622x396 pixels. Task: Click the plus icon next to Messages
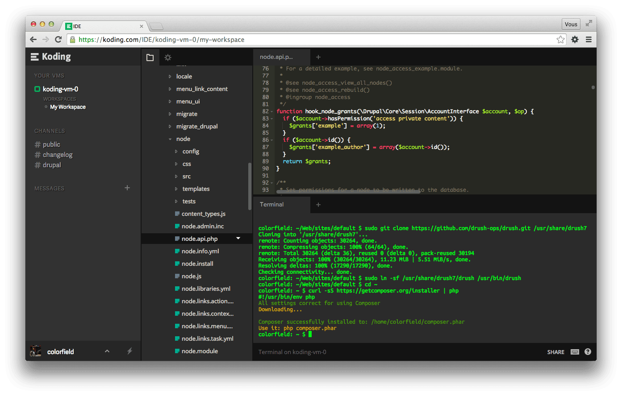point(127,188)
